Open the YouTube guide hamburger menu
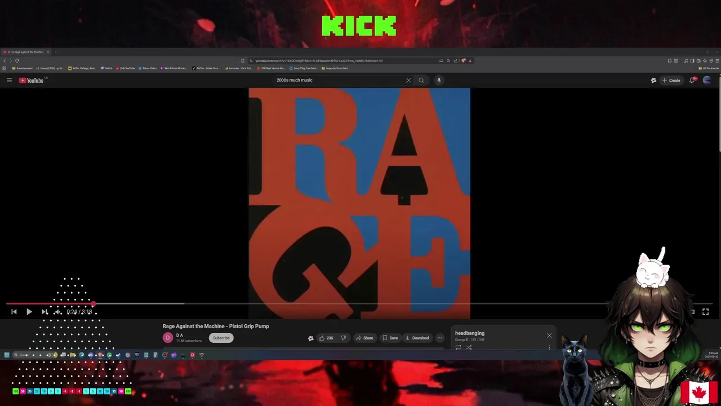 (x=9, y=80)
